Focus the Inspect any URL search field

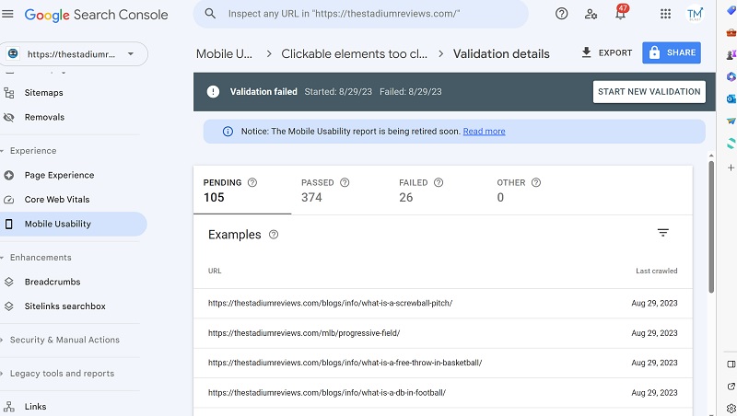(360, 14)
